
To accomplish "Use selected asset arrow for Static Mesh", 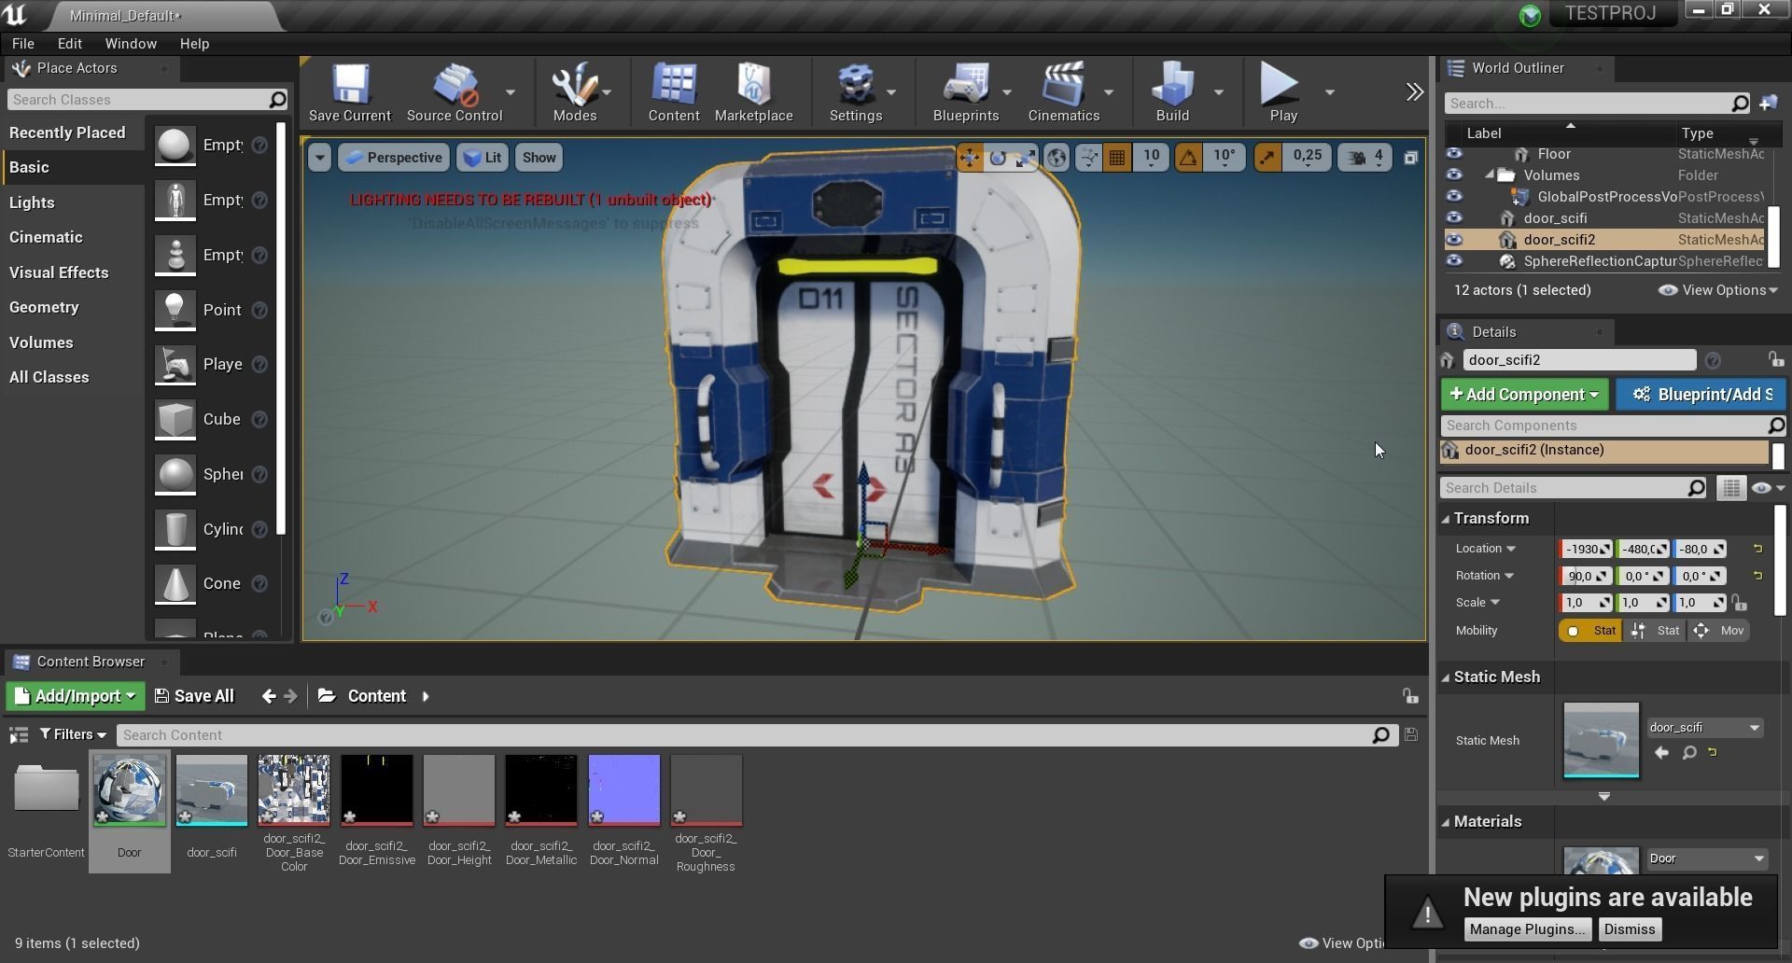I will point(1661,753).
